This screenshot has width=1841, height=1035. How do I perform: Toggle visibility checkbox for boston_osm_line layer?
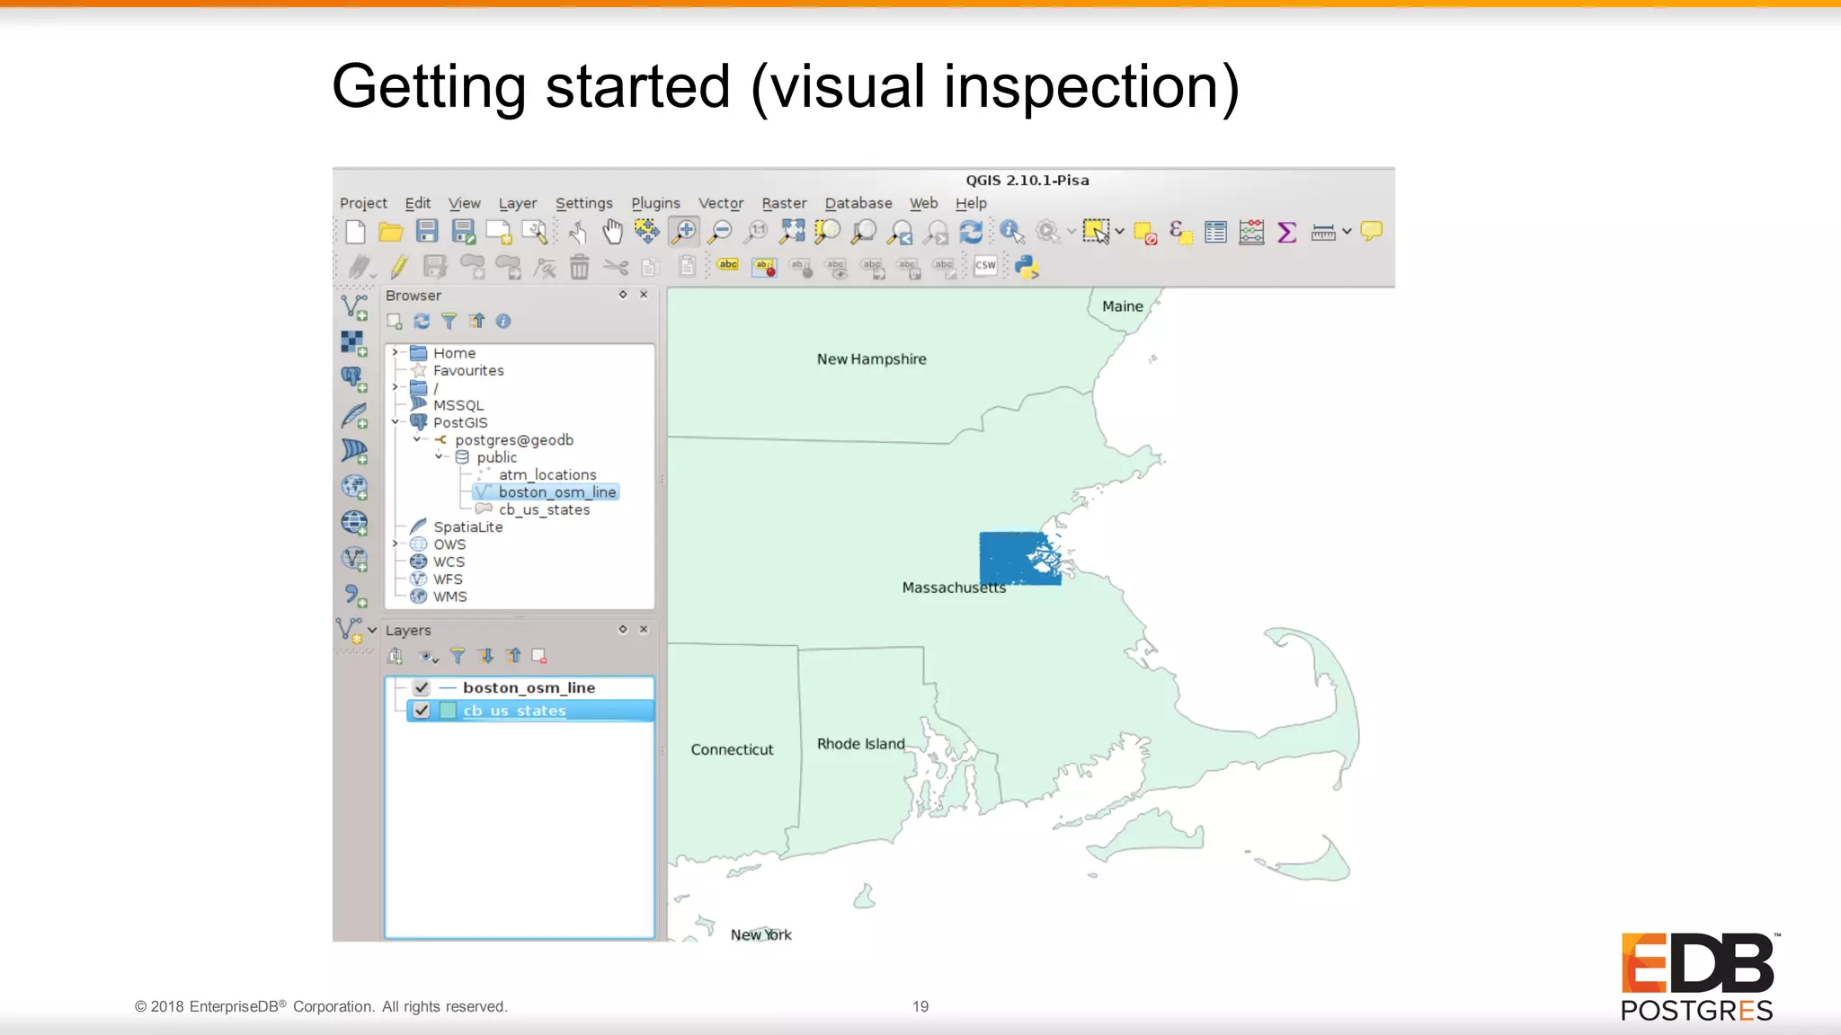pyautogui.click(x=422, y=687)
